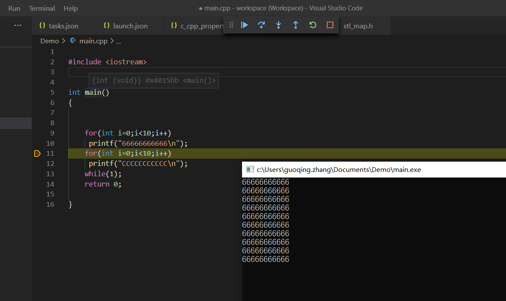Open the three-dots overflow menu at left
506x301 pixels.
pyautogui.click(x=18, y=25)
